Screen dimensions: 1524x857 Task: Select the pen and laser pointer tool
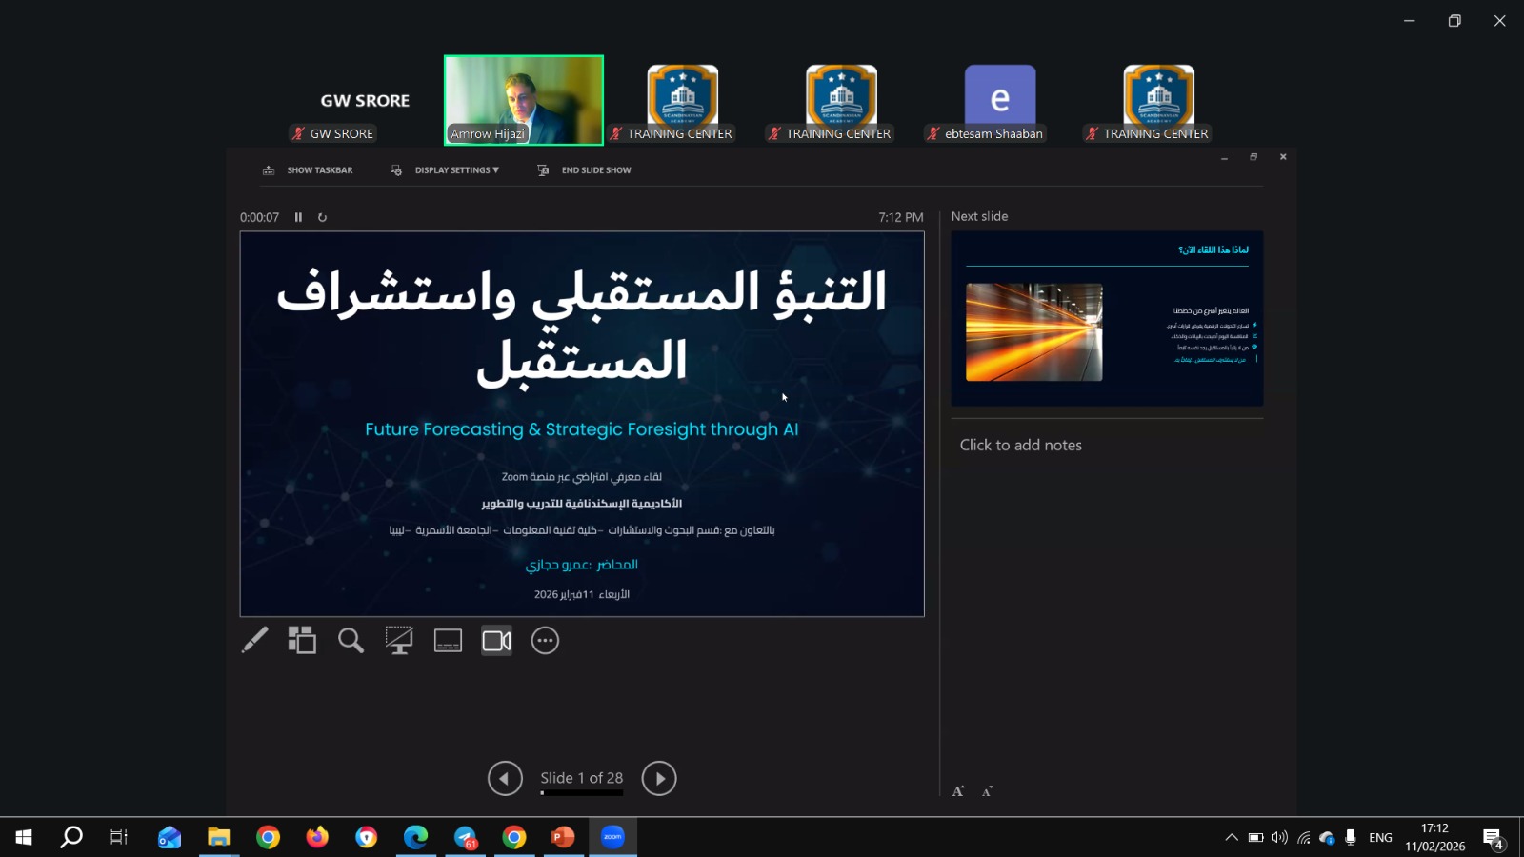254,641
